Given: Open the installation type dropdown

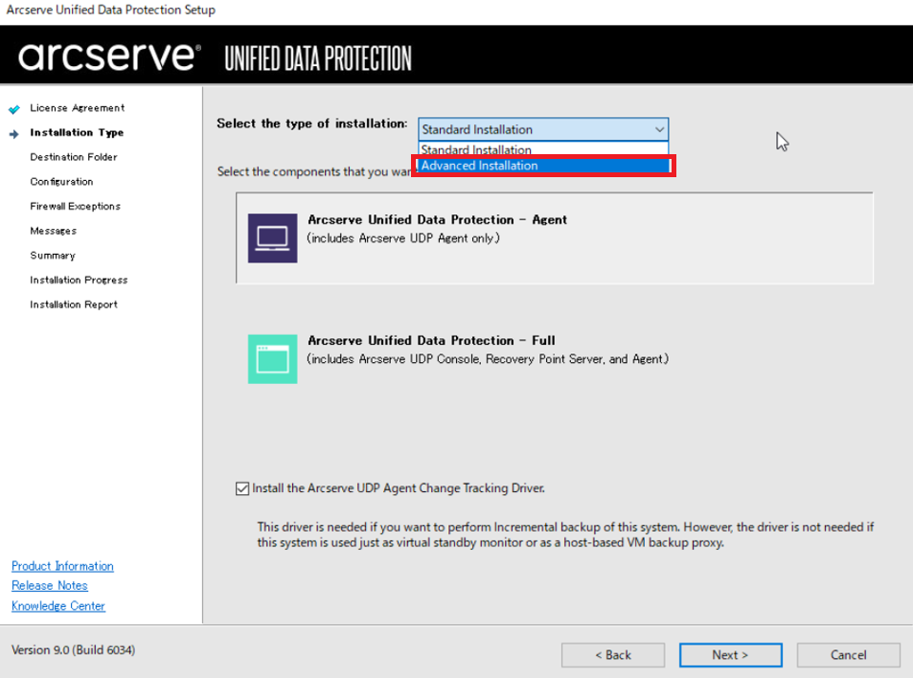Looking at the screenshot, I should (x=542, y=129).
